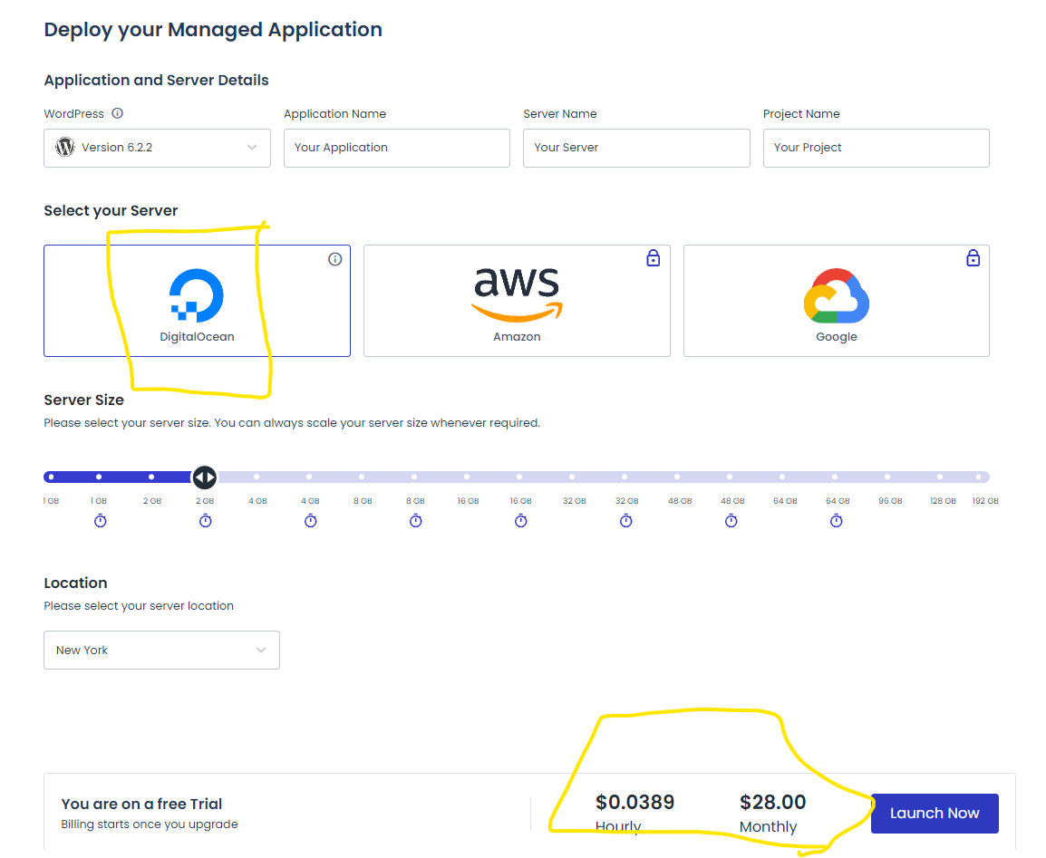
Task: Set server size slider to 128 GB
Action: coord(940,477)
